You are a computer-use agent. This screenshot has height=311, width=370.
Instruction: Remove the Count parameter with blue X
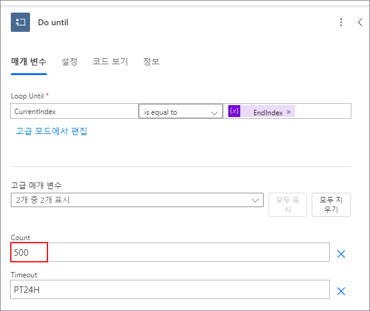point(341,254)
